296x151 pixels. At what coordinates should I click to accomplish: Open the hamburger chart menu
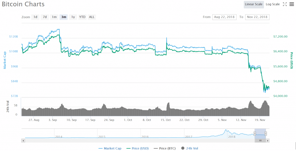click(x=291, y=4)
